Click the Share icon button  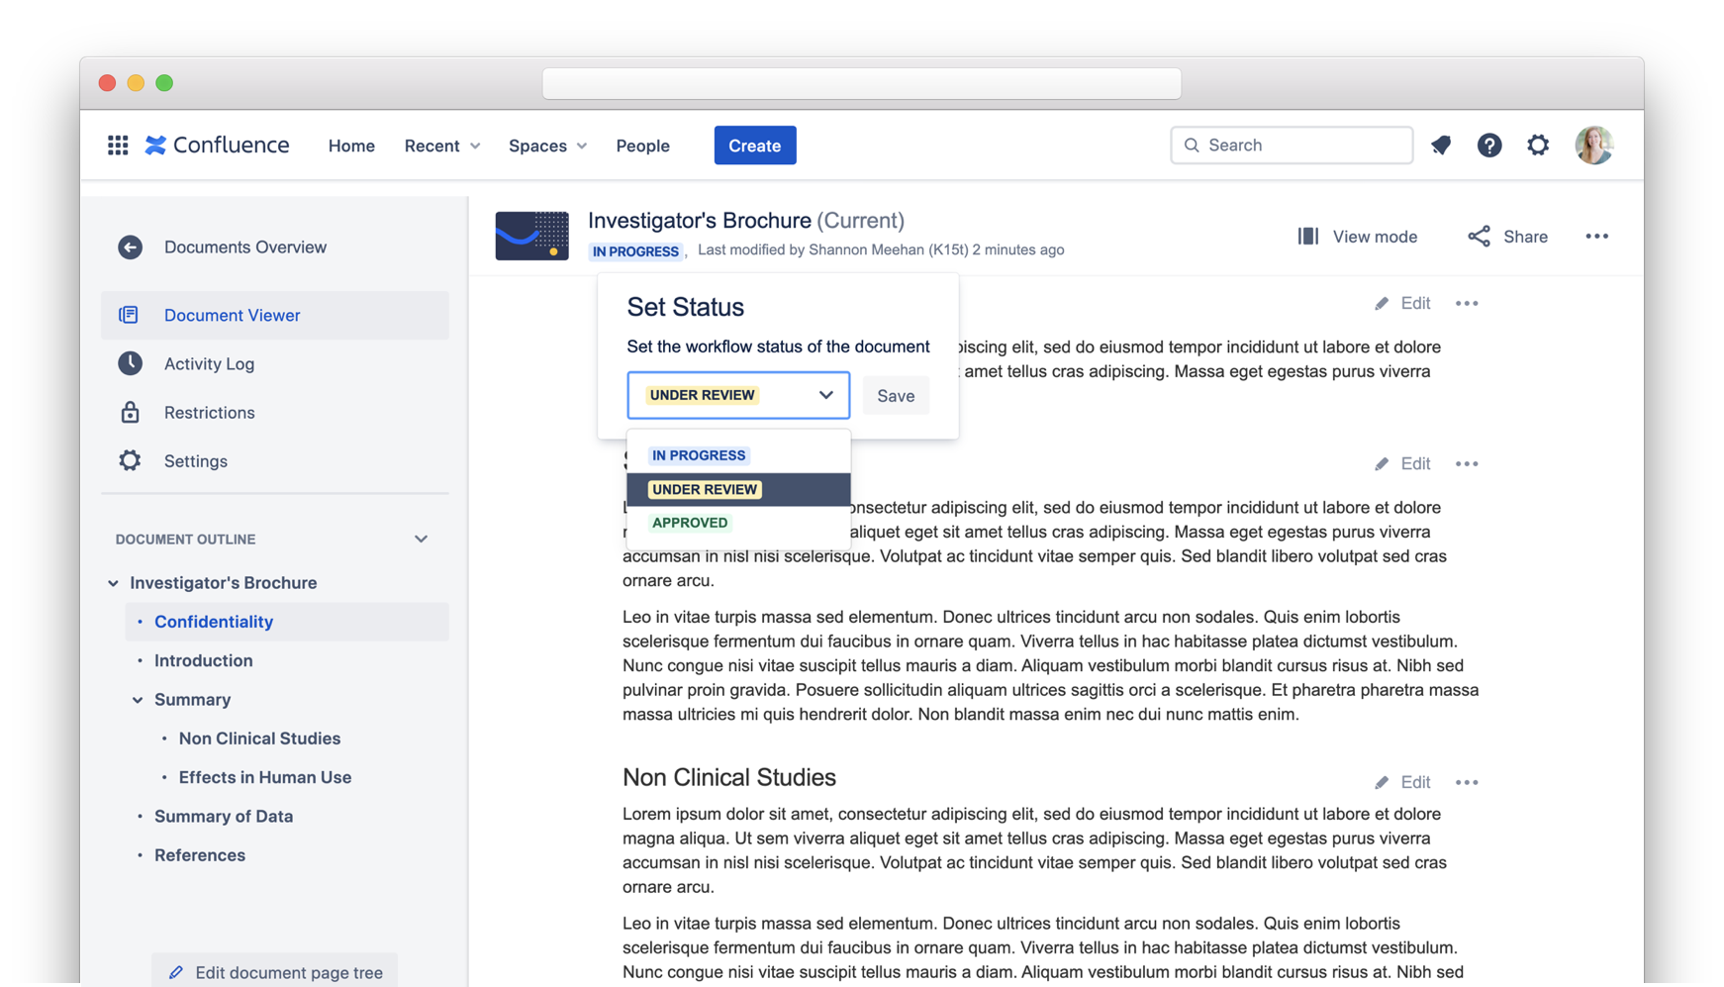click(1479, 237)
